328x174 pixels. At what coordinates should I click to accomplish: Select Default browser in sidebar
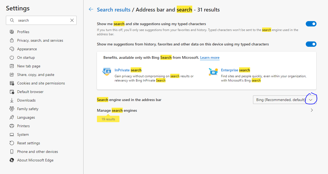click(x=30, y=92)
